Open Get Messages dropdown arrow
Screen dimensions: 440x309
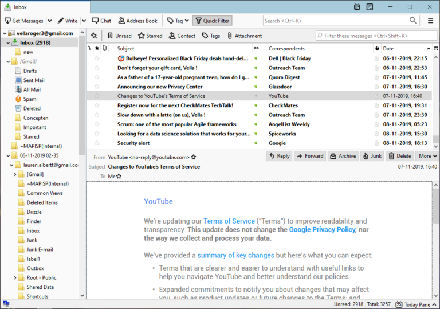tap(50, 21)
